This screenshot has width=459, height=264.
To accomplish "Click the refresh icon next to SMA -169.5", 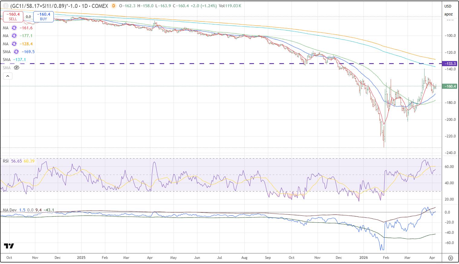I will coord(16,52).
